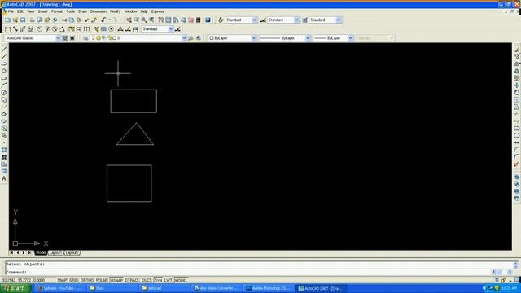The height and width of the screenshot is (293, 521).
Task: Open the Format menu
Action: point(57,11)
